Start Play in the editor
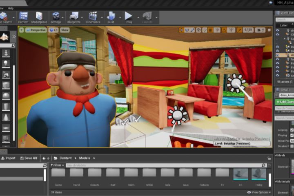The height and width of the screenshot is (196, 294). tap(129, 18)
